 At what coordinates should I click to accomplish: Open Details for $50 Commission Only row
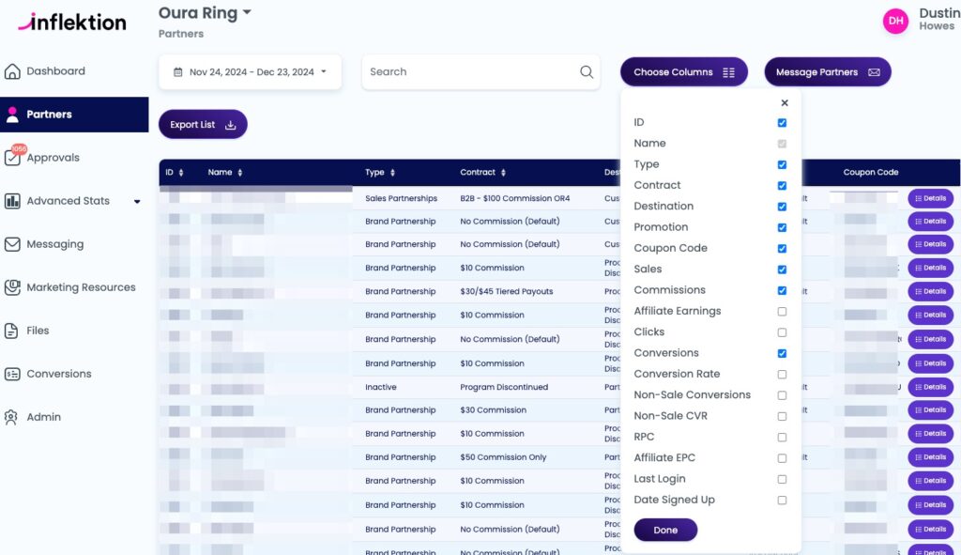click(930, 457)
